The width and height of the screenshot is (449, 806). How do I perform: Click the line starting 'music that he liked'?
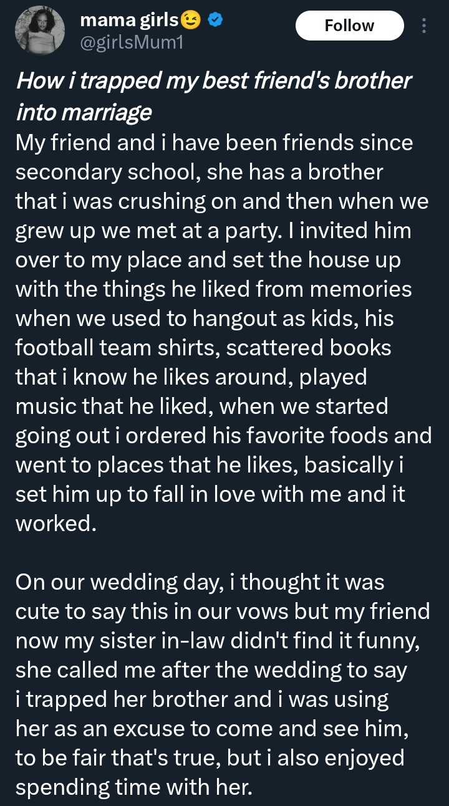[x=201, y=407]
